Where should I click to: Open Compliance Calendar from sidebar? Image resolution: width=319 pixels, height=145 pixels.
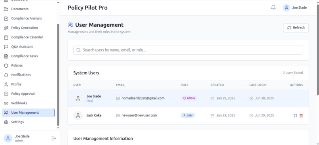28,37
